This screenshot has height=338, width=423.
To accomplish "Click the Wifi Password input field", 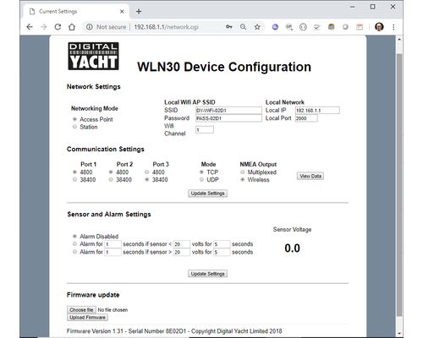I will pos(228,118).
